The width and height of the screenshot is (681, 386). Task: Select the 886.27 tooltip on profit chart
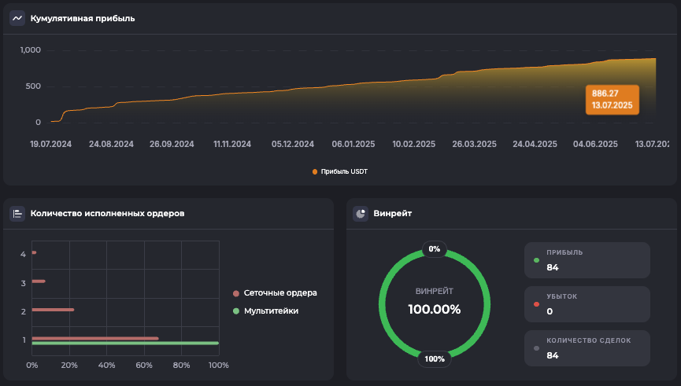tap(612, 99)
